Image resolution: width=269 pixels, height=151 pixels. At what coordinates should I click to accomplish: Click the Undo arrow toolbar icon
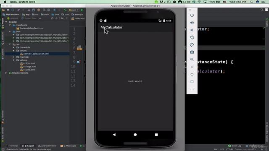(x=18, y=10)
